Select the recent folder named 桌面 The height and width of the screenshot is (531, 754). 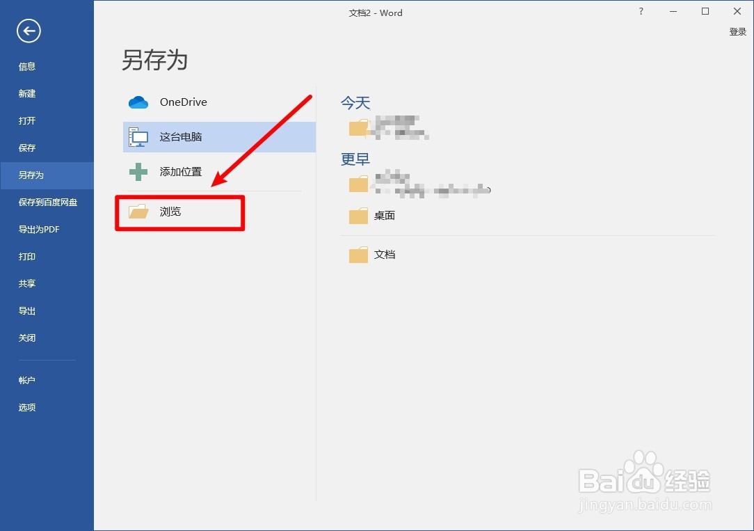click(x=386, y=216)
